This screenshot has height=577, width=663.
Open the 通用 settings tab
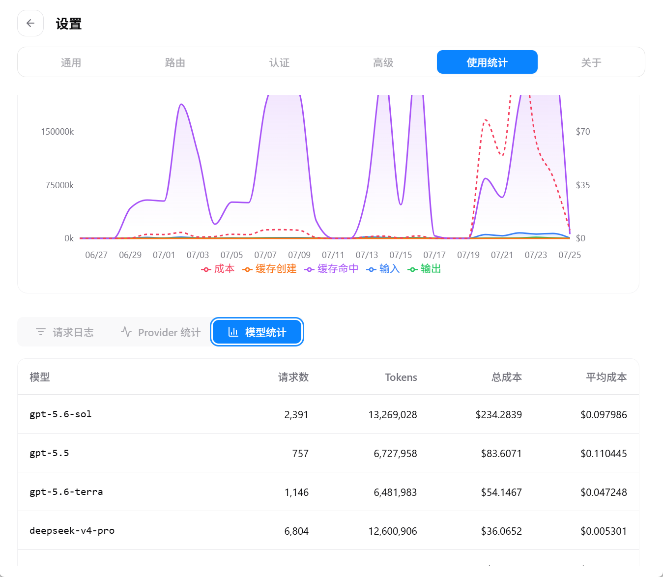[71, 62]
